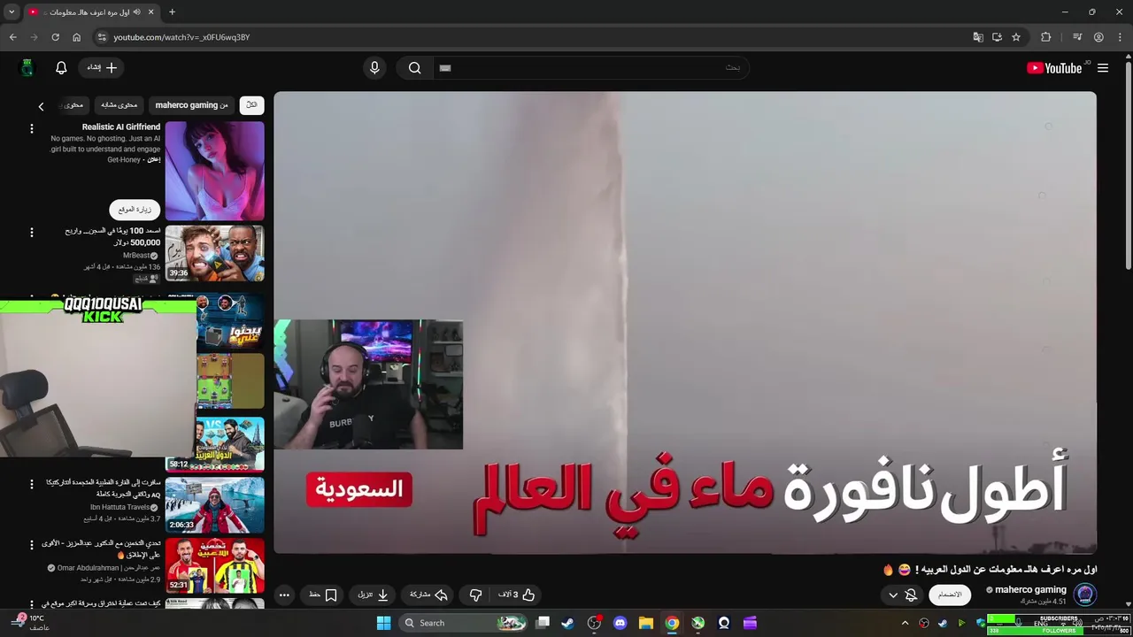Open Google Chrome from the taskbar
This screenshot has width=1133, height=637.
pyautogui.click(x=672, y=623)
